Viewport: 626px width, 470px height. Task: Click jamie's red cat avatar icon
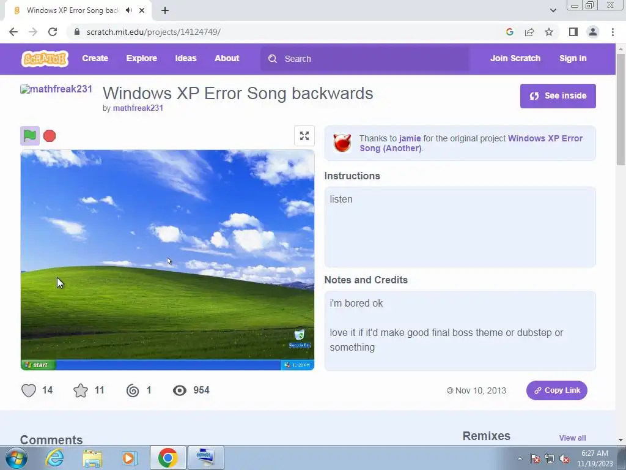(x=342, y=143)
